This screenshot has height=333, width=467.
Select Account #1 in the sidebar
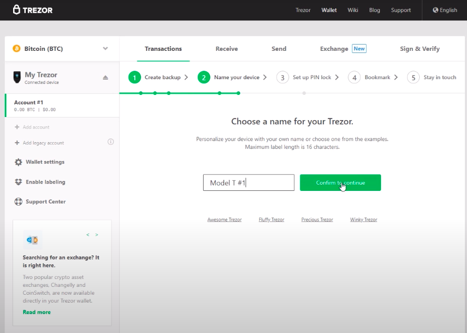click(62, 105)
